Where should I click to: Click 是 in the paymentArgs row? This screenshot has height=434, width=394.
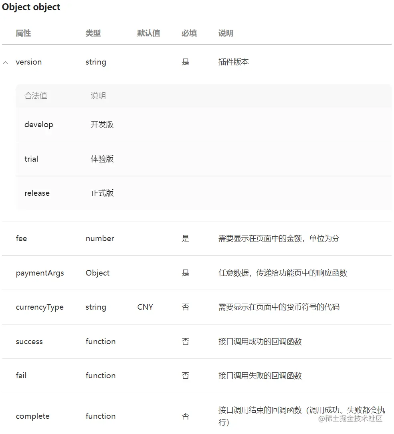[186, 273]
